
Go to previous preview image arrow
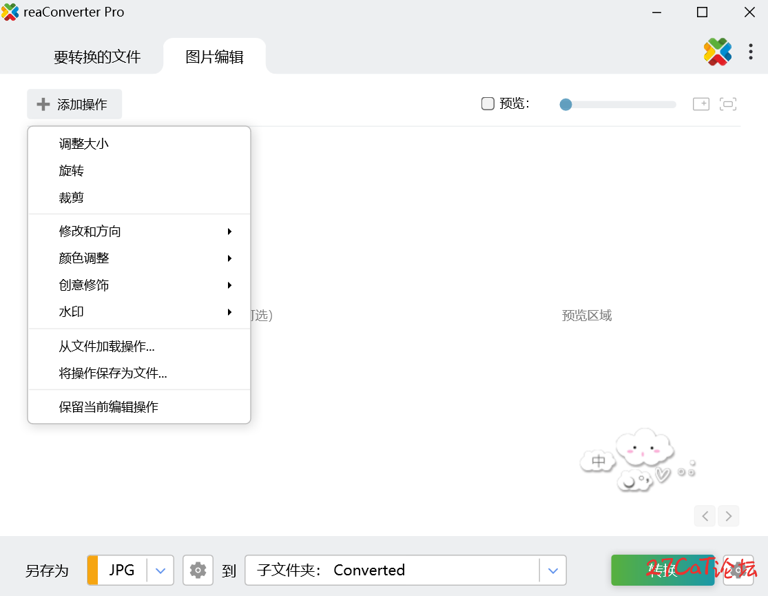pyautogui.click(x=705, y=516)
